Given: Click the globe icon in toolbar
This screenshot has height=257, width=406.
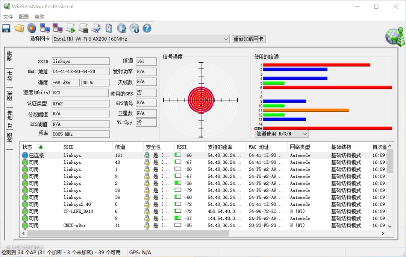Looking at the screenshot, I should 121,28.
